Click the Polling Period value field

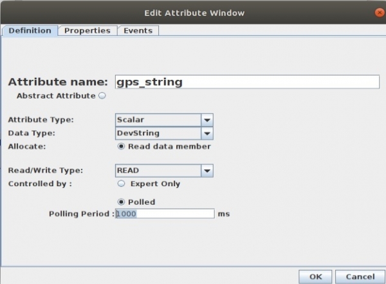point(164,214)
